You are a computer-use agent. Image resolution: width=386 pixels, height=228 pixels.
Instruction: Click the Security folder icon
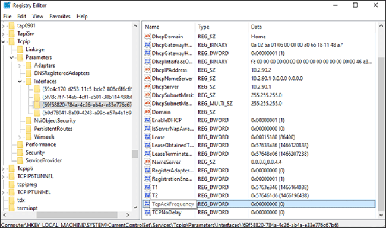(x=20, y=152)
